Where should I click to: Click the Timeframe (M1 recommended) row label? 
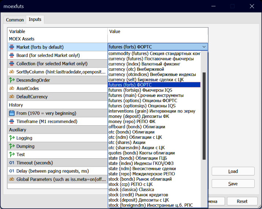click(47, 122)
